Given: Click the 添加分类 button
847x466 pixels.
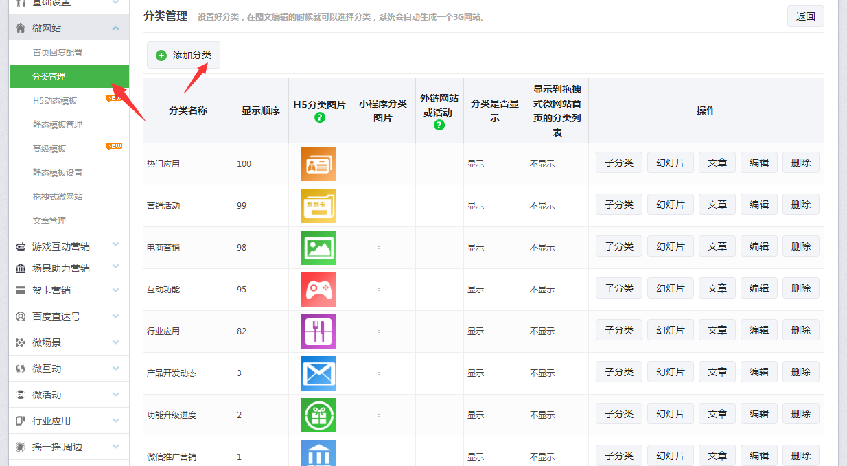Looking at the screenshot, I should point(183,56).
